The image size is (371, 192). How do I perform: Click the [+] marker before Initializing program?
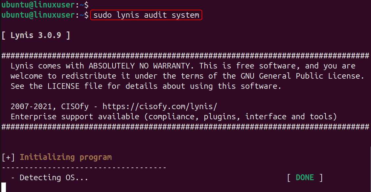click(8, 157)
